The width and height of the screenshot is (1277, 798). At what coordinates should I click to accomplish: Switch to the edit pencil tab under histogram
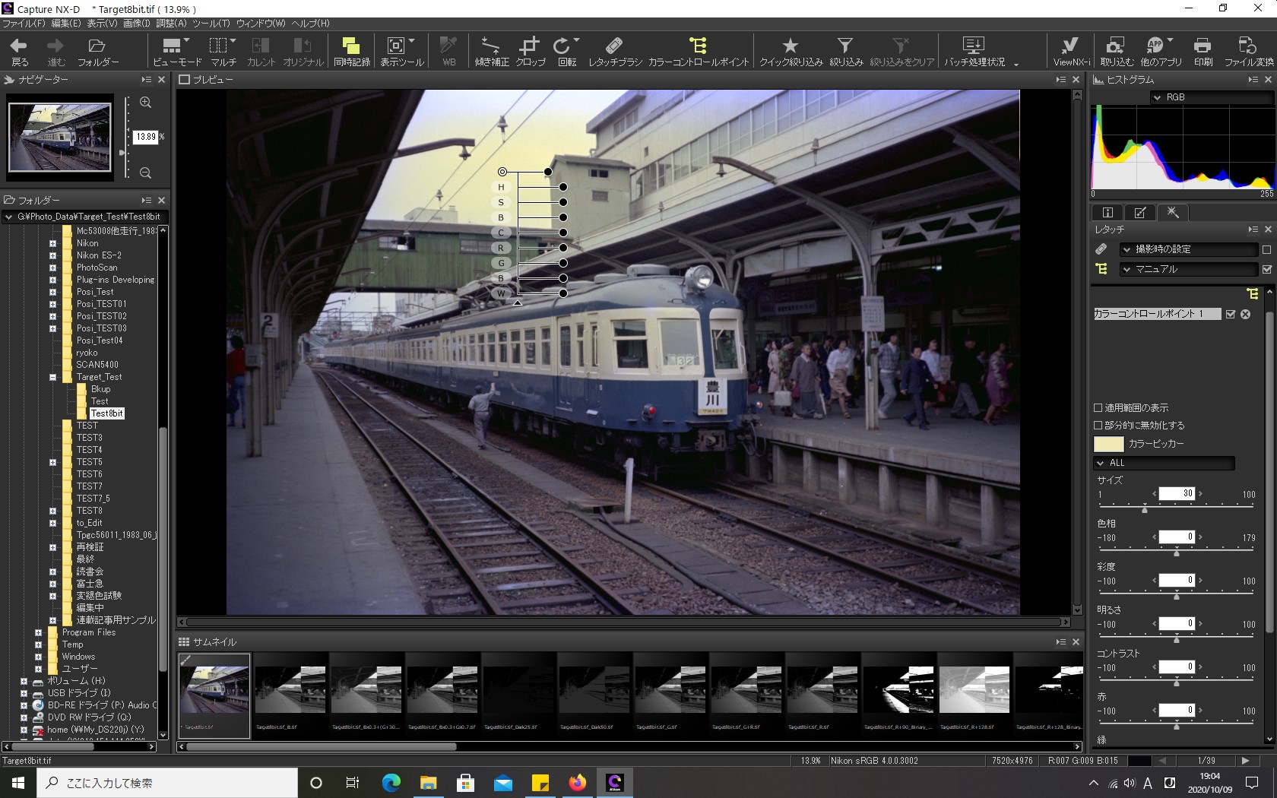point(1140,213)
